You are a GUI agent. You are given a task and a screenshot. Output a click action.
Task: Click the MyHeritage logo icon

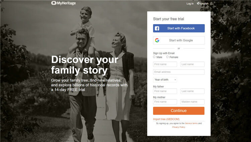[x=54, y=3]
